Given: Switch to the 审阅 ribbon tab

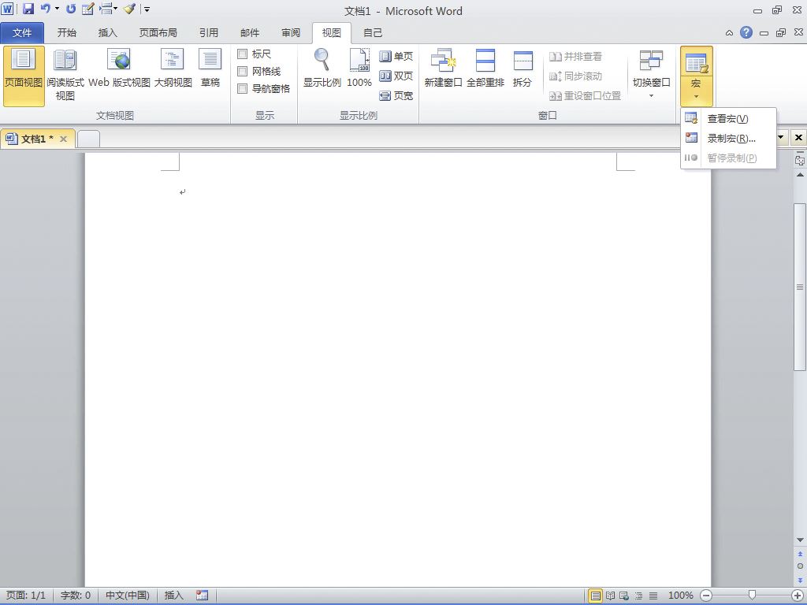Looking at the screenshot, I should coord(290,33).
